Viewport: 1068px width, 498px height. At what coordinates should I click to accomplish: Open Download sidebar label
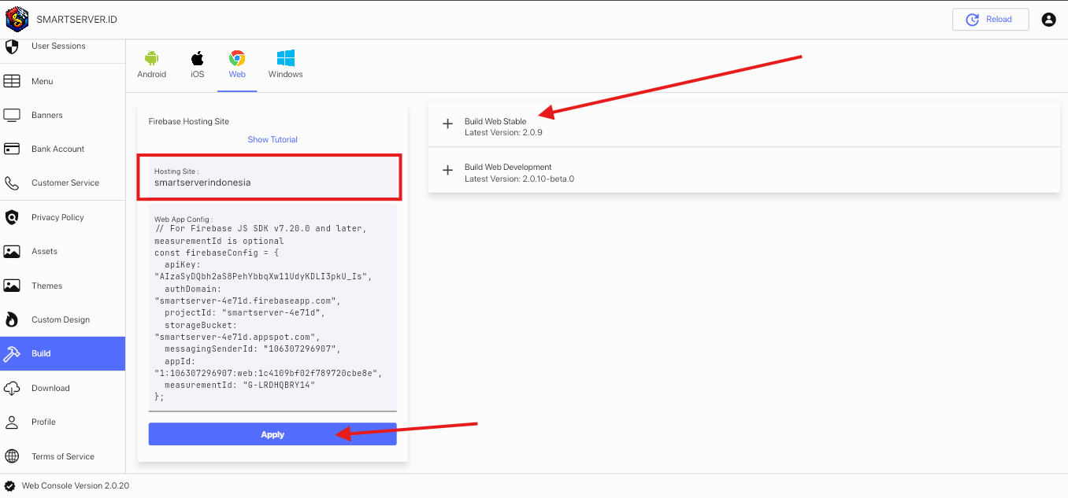pos(50,388)
